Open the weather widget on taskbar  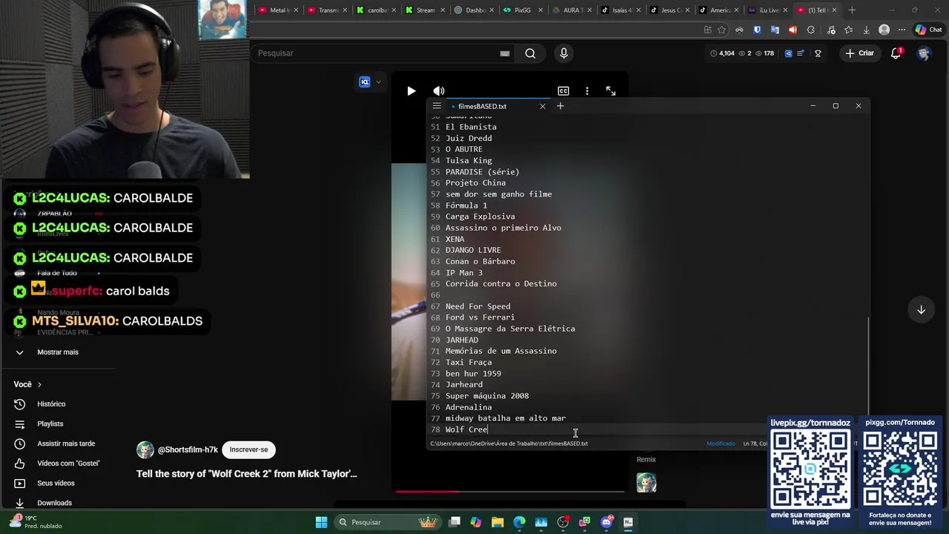[34, 522]
